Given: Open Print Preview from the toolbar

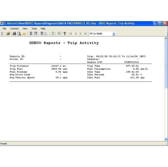Looking at the screenshot, I should click(19, 34).
